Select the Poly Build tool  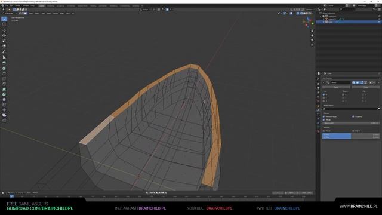4,89
